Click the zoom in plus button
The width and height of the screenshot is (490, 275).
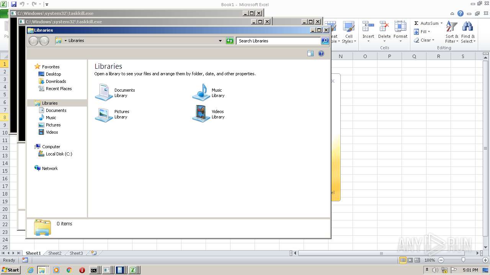(485, 260)
